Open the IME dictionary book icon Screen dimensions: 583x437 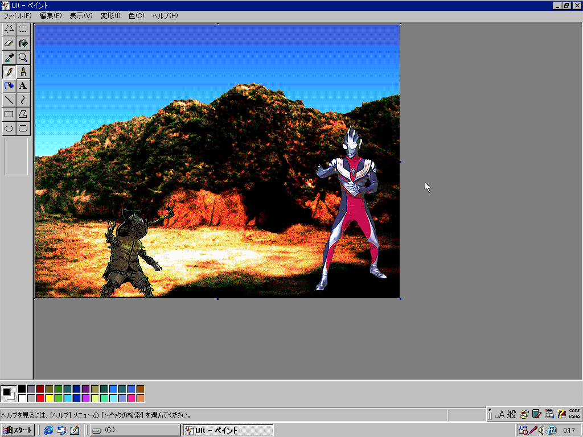click(536, 414)
